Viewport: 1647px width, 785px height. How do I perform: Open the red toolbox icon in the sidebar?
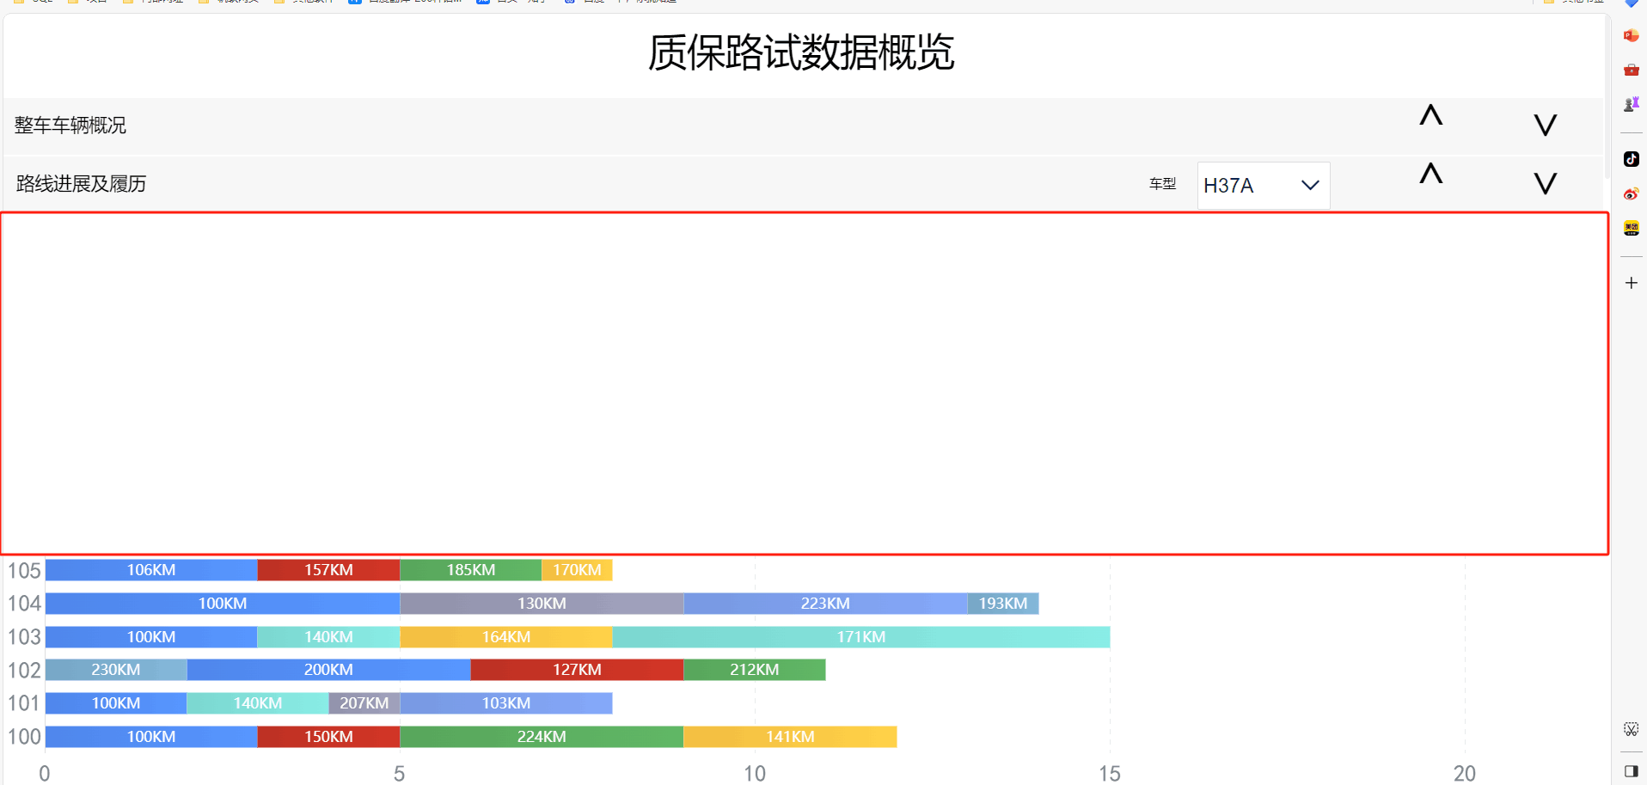(x=1631, y=70)
